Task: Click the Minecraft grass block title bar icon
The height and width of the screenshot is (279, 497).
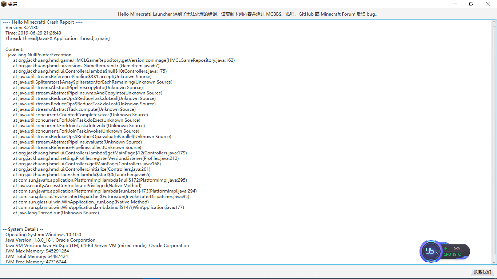Action: [4, 4]
